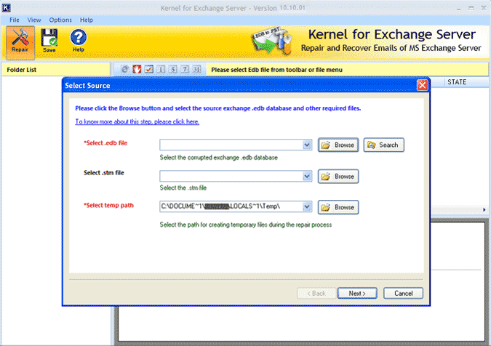The height and width of the screenshot is (346, 491).
Task: Maximize the Kernel for Exchange Server window
Action: coord(471,8)
